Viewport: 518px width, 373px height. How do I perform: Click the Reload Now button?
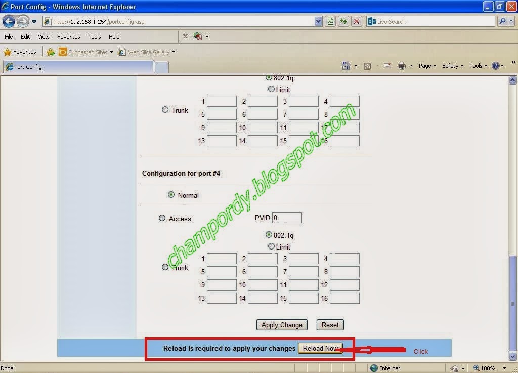(x=321, y=348)
